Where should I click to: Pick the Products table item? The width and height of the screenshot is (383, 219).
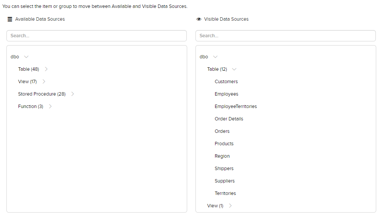click(224, 144)
